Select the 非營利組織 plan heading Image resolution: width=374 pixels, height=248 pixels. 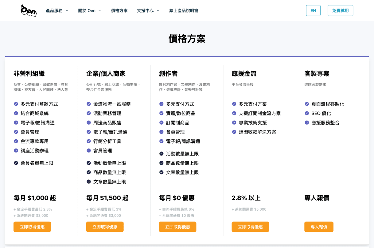click(x=29, y=74)
